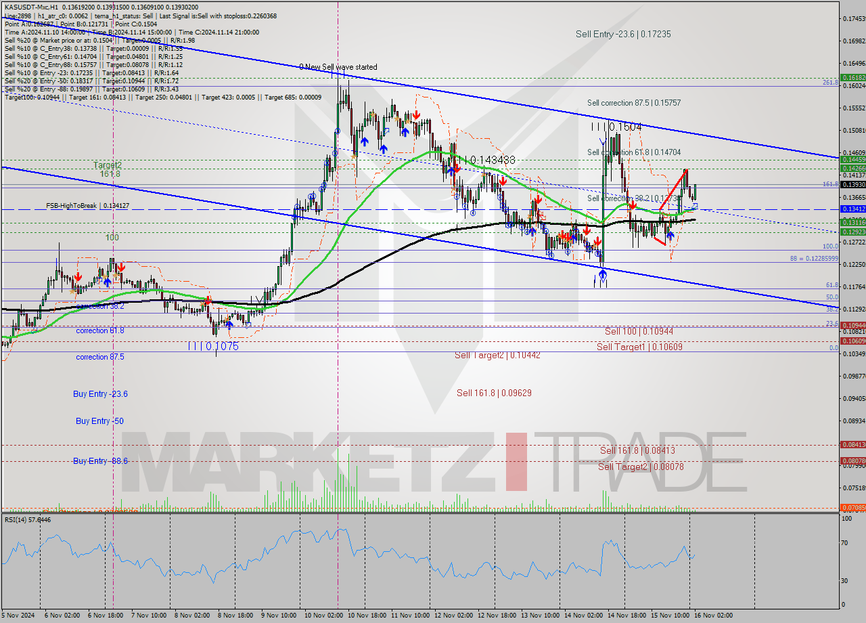
Task: Click 'Sell 161.8 | 0.08413' label
Action: coord(637,450)
